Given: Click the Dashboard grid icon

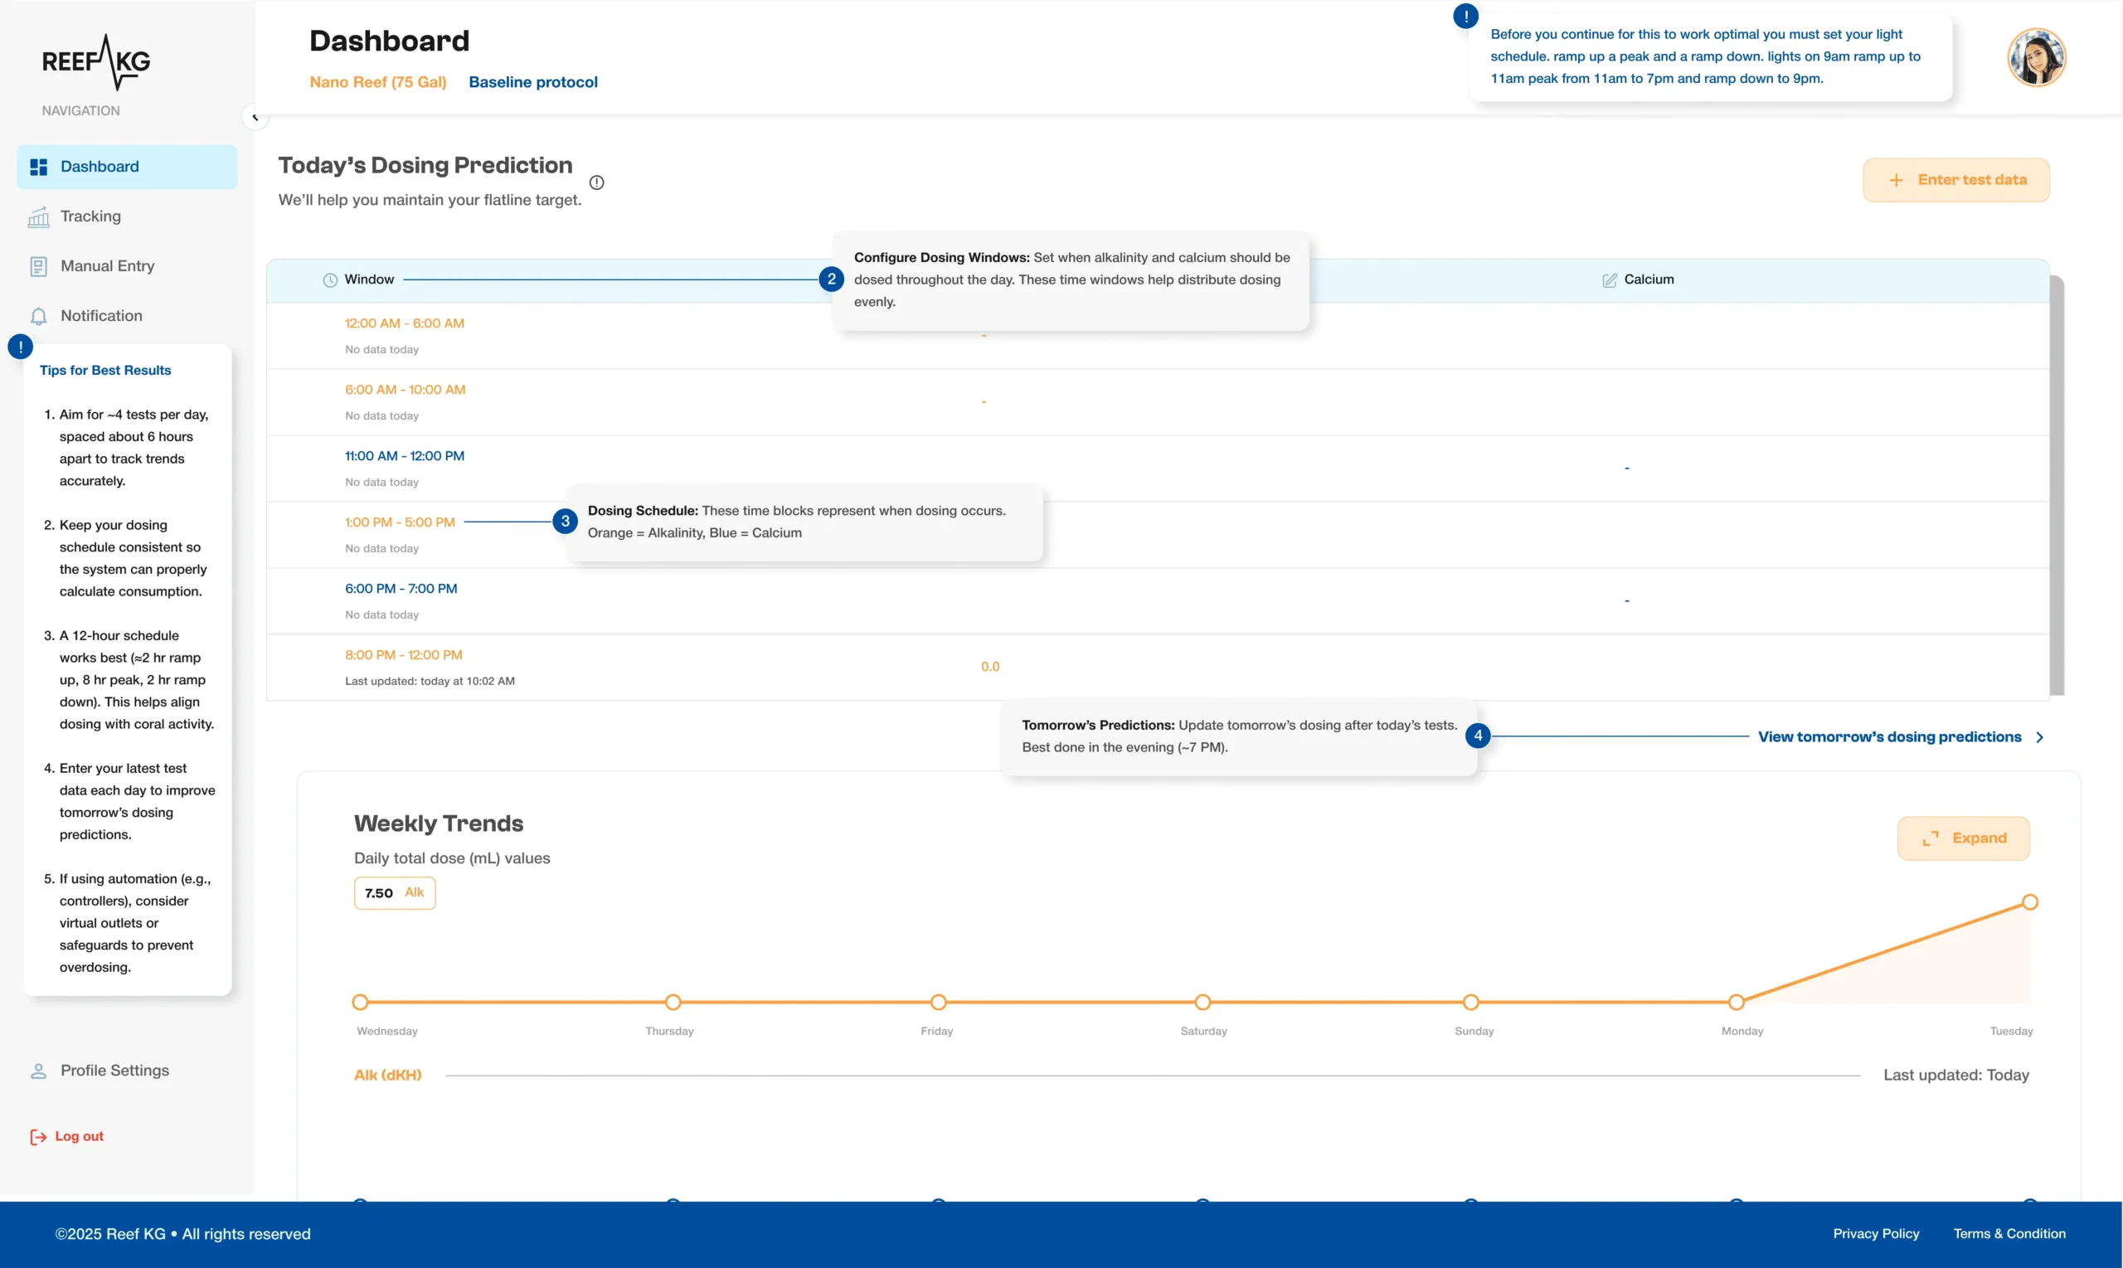Looking at the screenshot, I should (38, 167).
